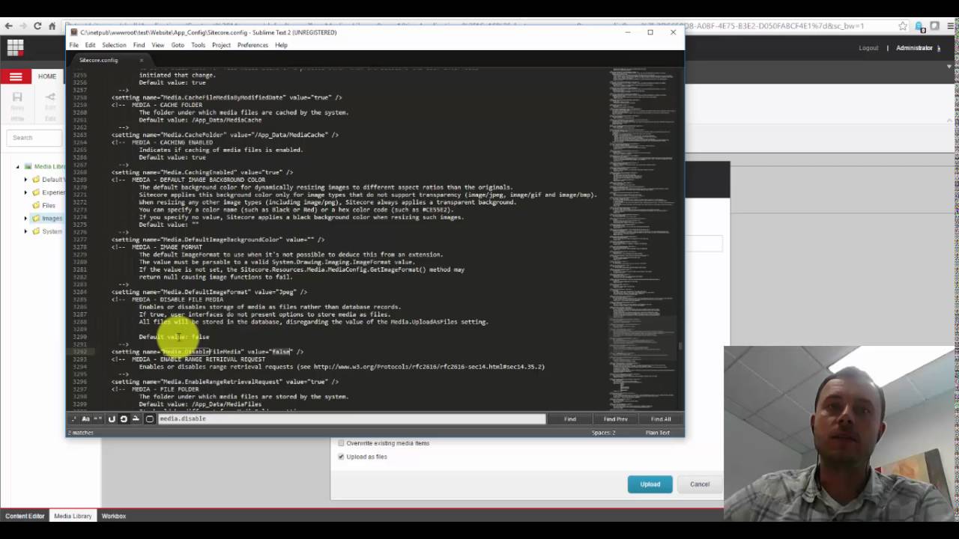Open the Administrator user dropdown arrow
This screenshot has width=959, height=539.
click(940, 49)
